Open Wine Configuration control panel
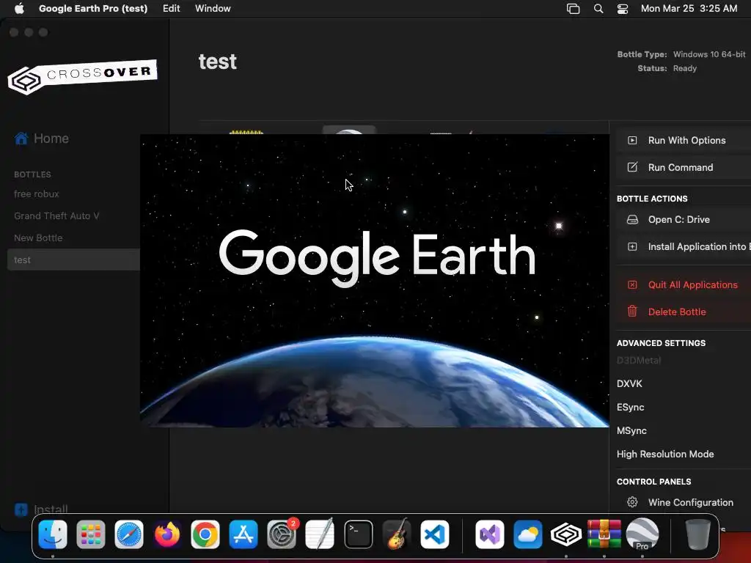Image resolution: width=751 pixels, height=563 pixels. tap(684, 502)
